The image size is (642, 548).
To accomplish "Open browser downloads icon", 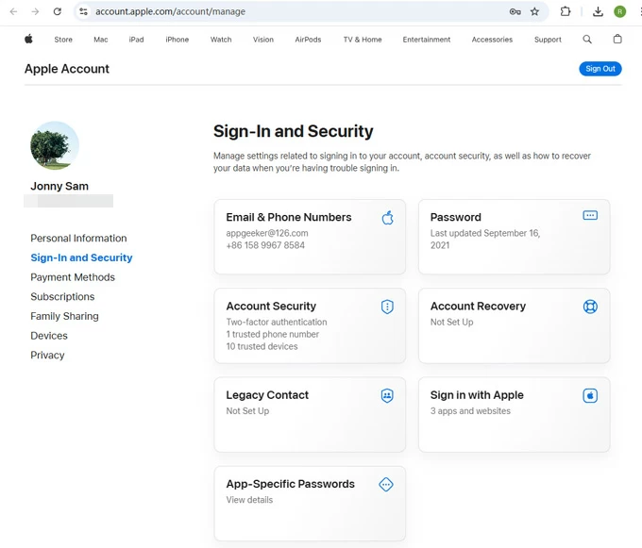I will coord(598,12).
